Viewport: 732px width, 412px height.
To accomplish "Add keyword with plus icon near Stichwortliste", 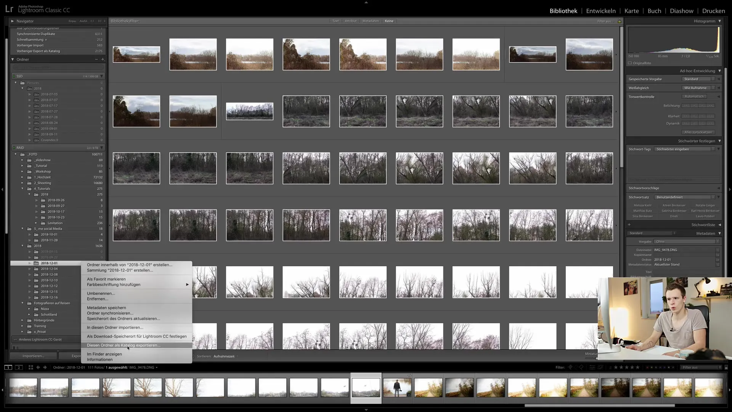I will 629,225.
